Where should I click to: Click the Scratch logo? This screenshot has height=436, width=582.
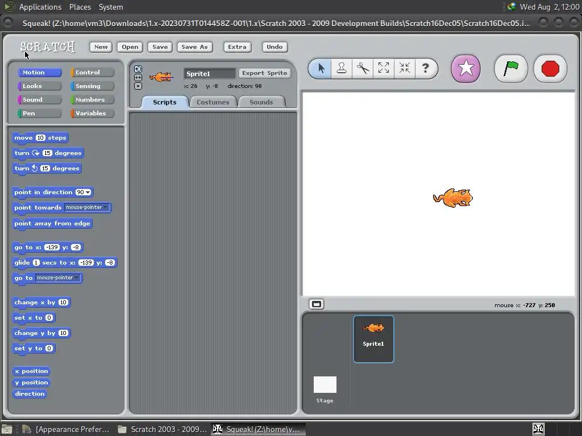pos(48,47)
